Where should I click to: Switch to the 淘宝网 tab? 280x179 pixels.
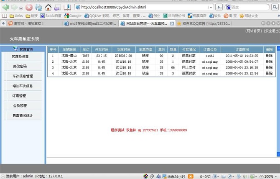click(x=34, y=23)
